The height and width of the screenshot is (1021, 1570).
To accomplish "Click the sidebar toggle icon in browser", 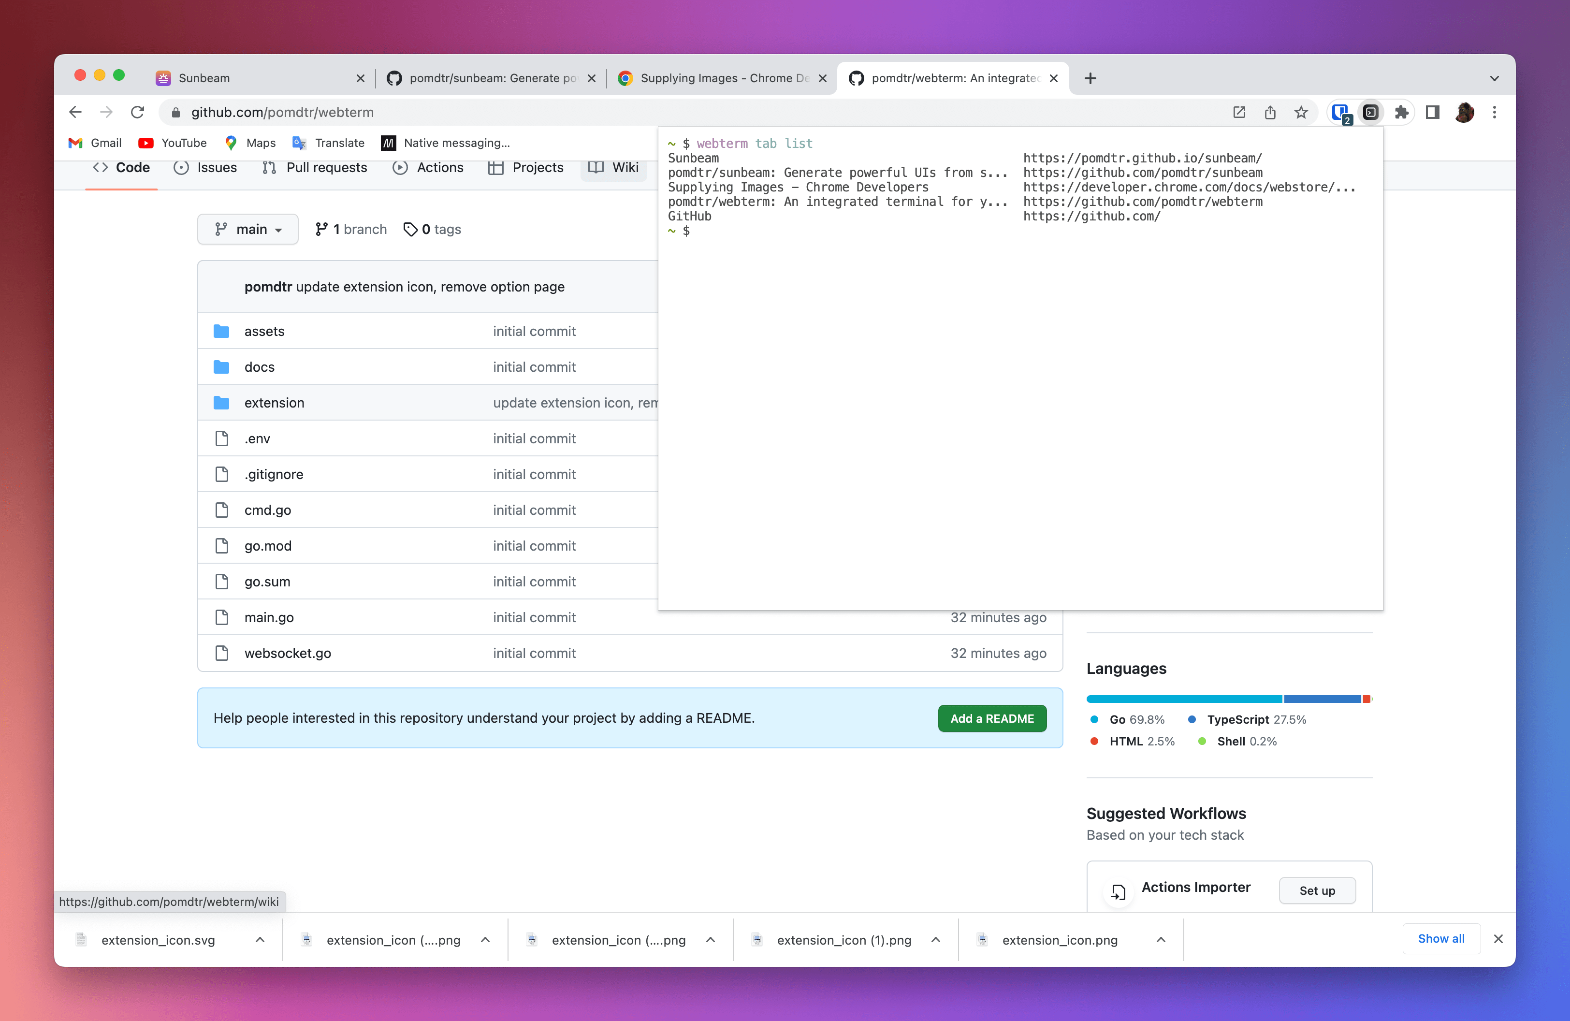I will 1433,112.
